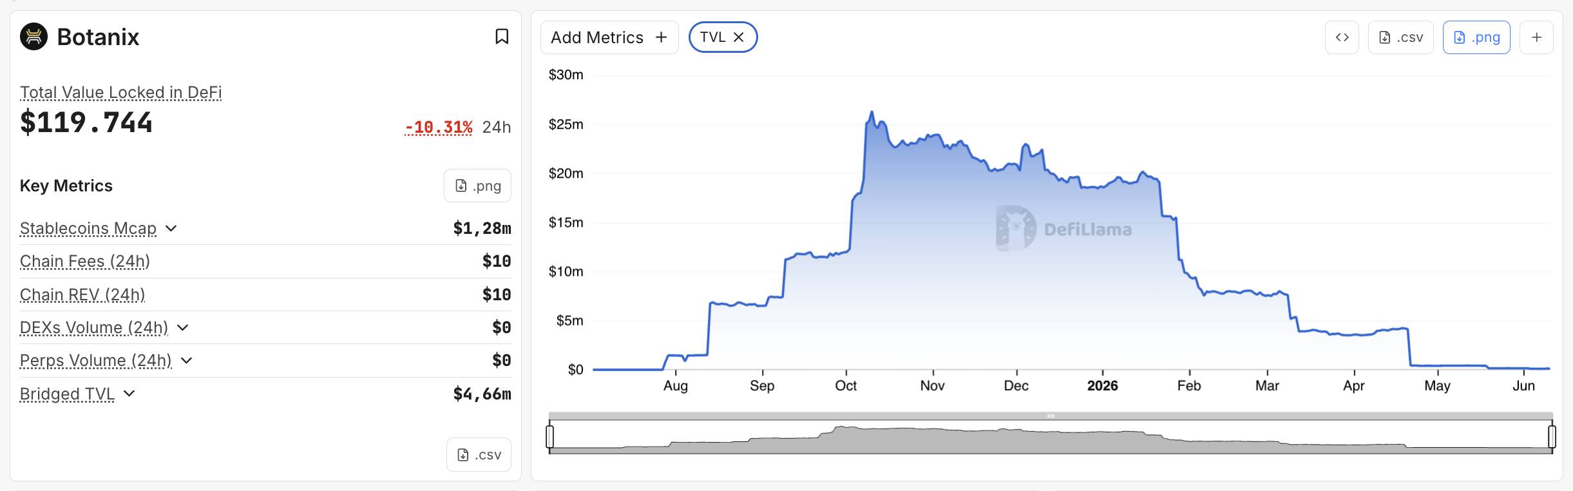Bookmark the Botanix chain
Screen dimensions: 1573x491
pyautogui.click(x=502, y=37)
